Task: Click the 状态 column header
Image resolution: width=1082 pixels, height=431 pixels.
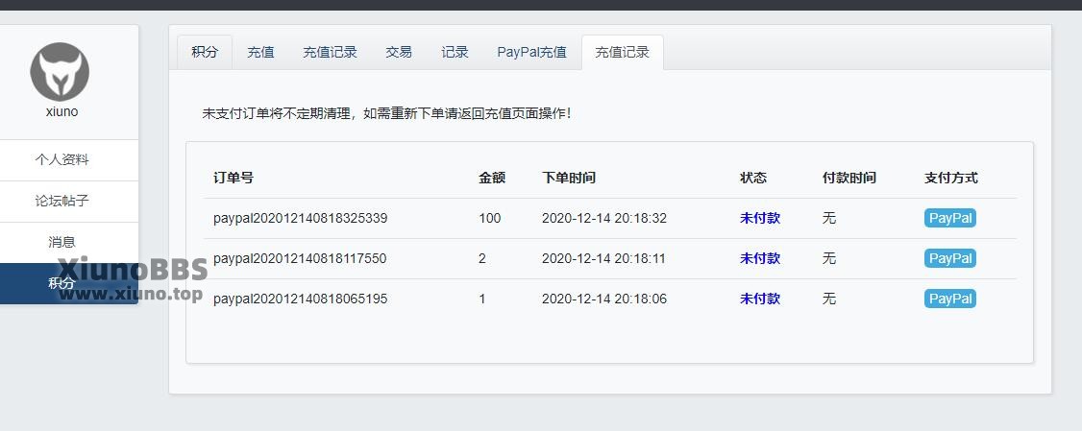Action: pyautogui.click(x=752, y=178)
